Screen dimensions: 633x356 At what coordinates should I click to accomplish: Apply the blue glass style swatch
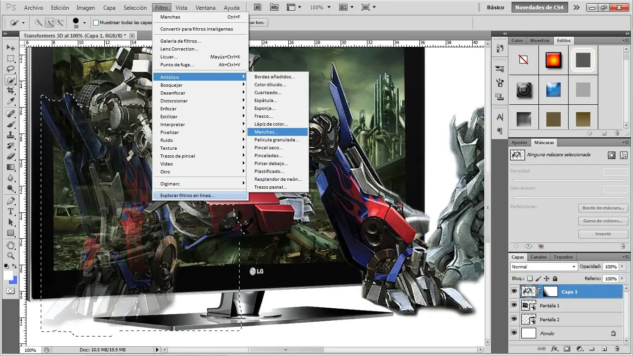tap(553, 89)
